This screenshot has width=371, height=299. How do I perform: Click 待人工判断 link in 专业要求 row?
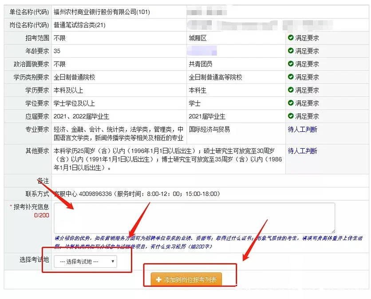[302, 130]
